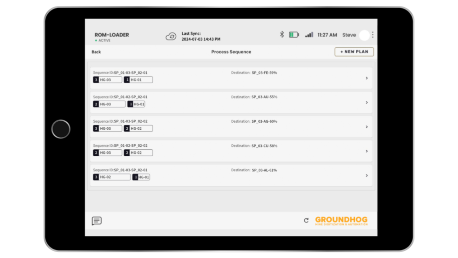This screenshot has height=258, width=458.
Task: Expand the sequence with destination SP_03-FE-59%
Action: coord(366,78)
